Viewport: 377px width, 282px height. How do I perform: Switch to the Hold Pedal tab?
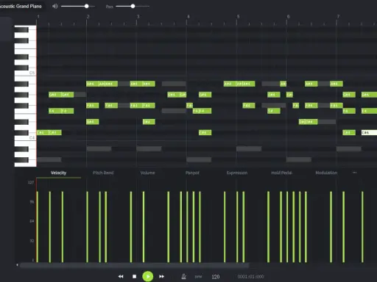pyautogui.click(x=281, y=173)
